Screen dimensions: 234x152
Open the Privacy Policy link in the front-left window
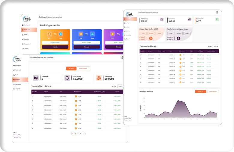(x=17, y=135)
